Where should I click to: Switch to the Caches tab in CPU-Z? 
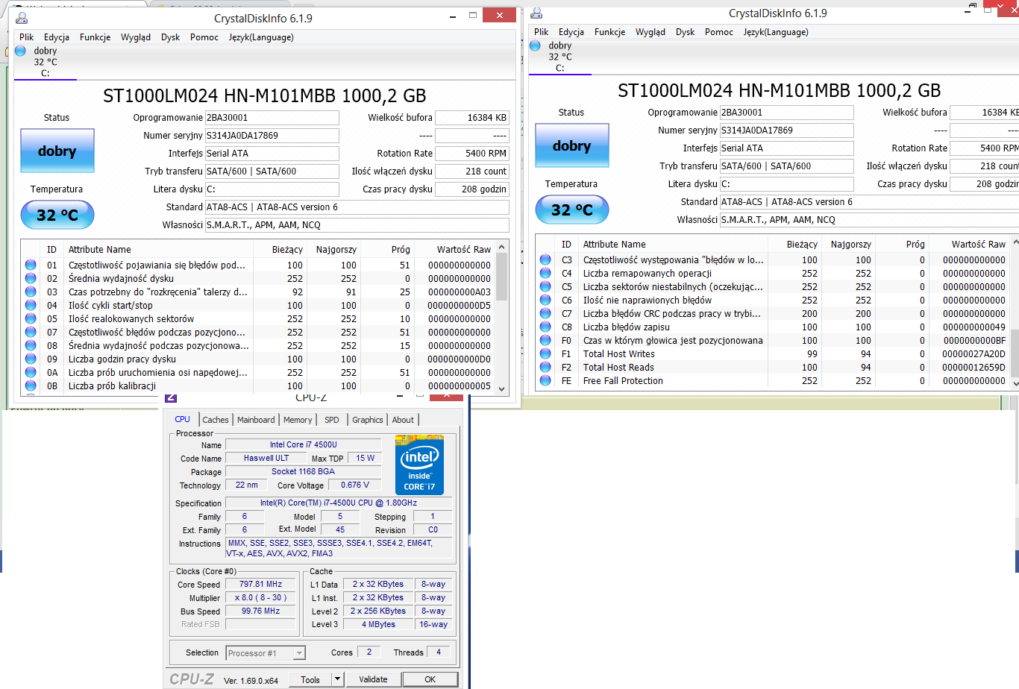(x=216, y=420)
